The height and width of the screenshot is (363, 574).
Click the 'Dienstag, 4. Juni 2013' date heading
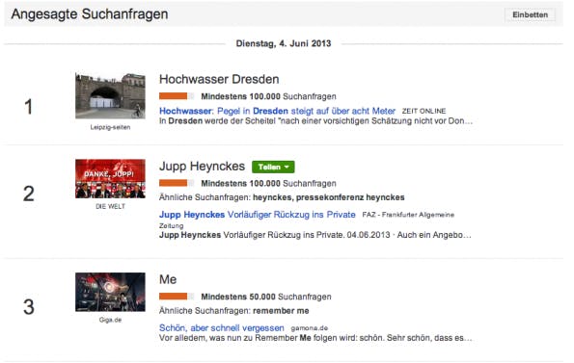point(284,43)
